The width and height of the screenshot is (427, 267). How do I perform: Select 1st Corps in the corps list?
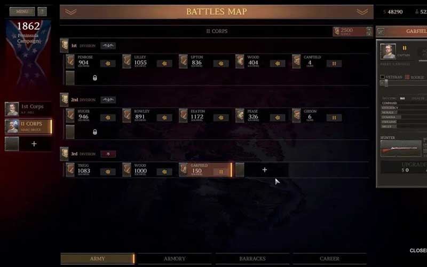coord(28,109)
